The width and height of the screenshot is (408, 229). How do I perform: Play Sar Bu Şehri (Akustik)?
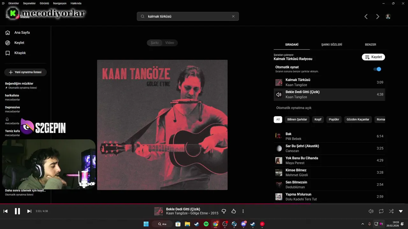(x=329, y=148)
